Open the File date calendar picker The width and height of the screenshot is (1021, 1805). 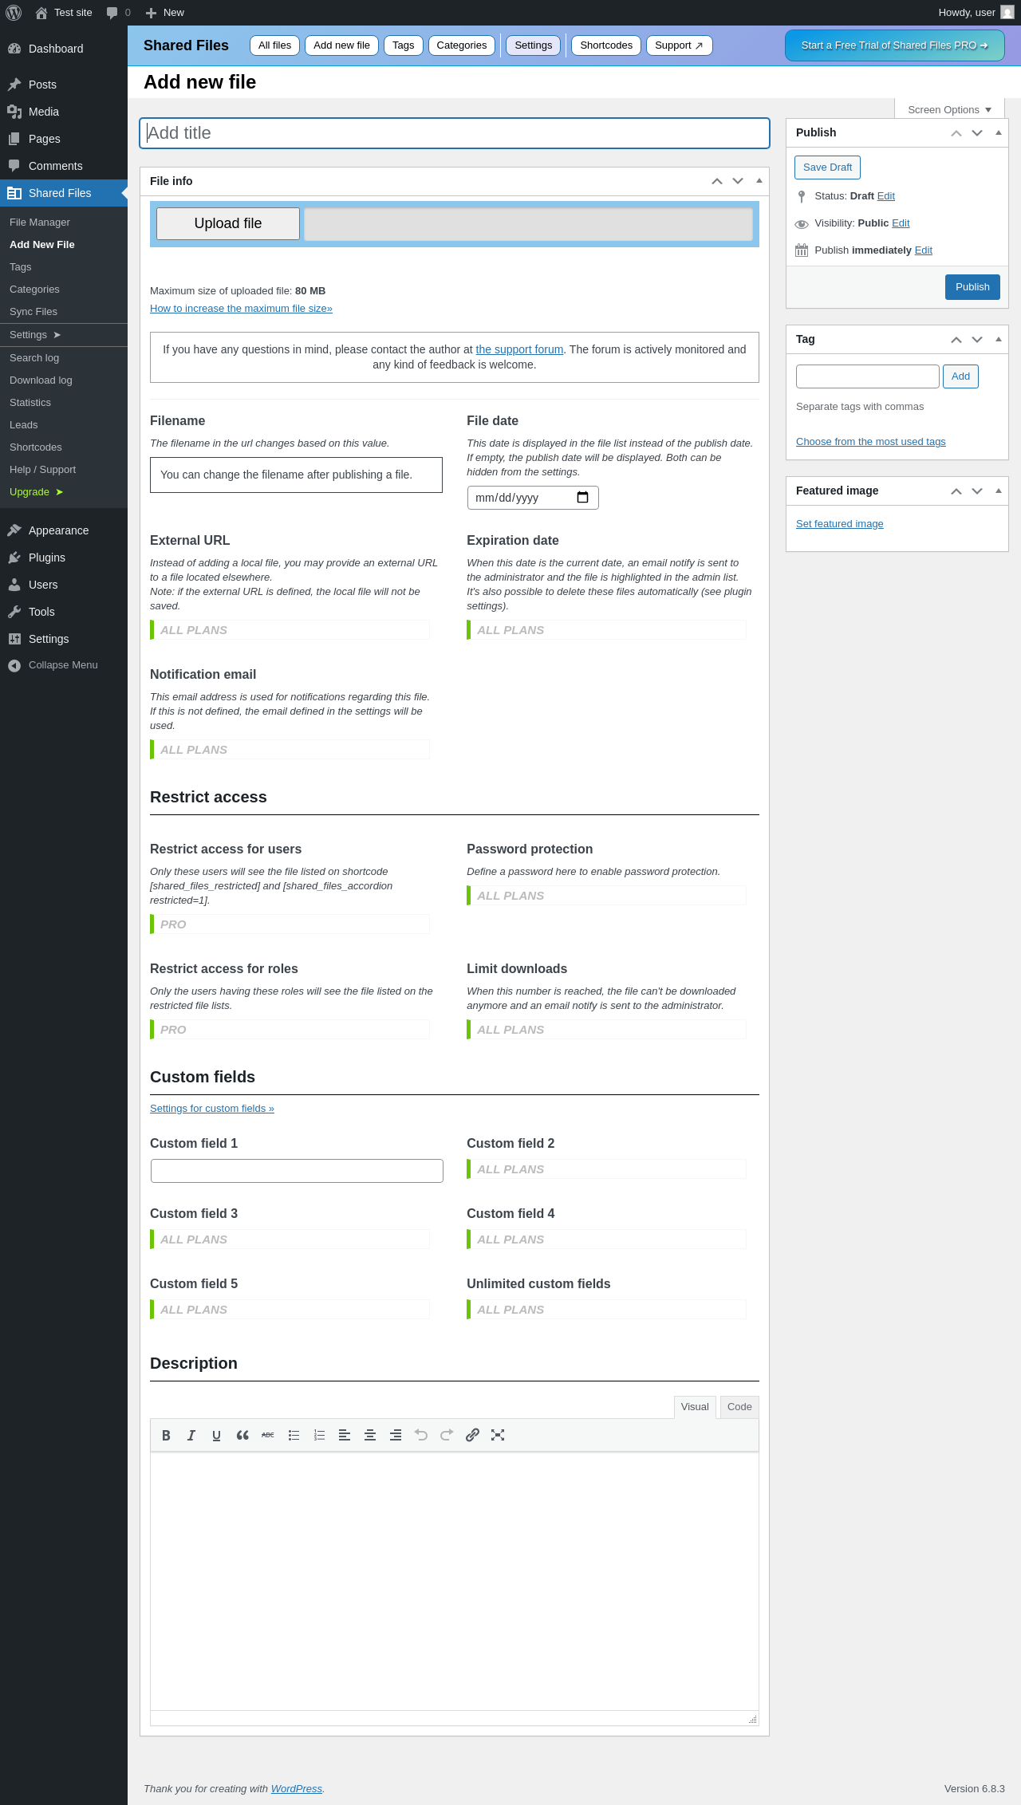pos(582,498)
